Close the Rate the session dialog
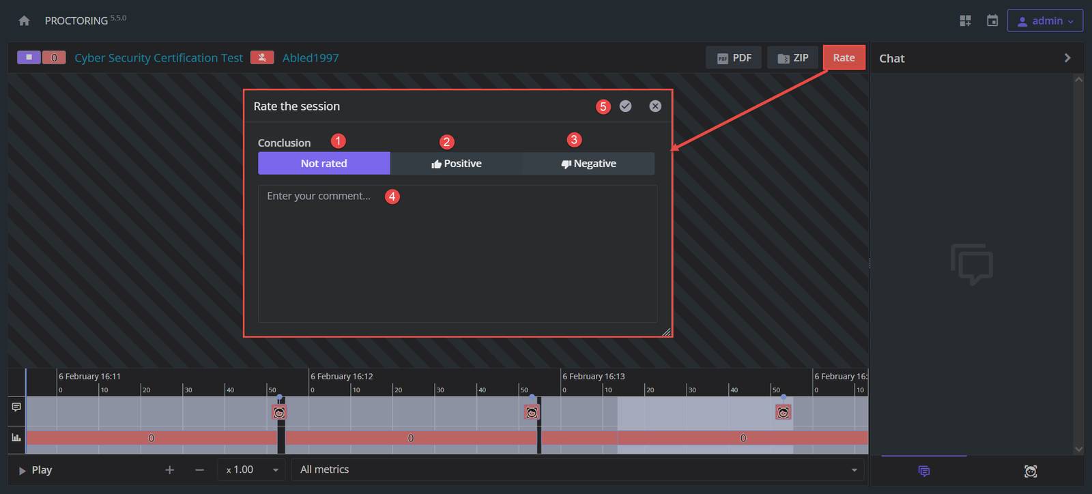Screen dimensions: 1092x494 655,106
